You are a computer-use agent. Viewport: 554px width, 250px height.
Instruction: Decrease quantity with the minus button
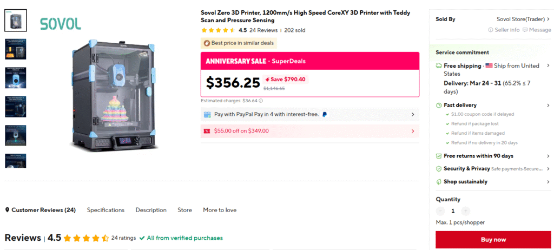(440, 211)
